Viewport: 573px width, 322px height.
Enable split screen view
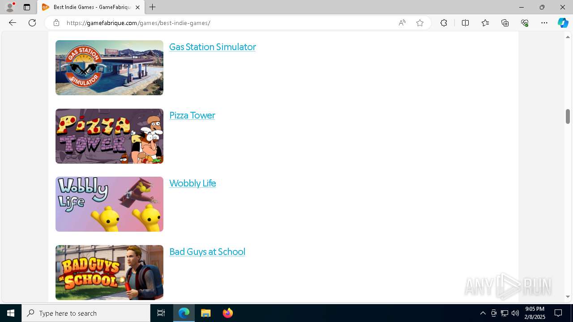465,23
